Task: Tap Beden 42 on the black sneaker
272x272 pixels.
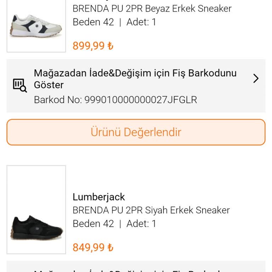Action: point(93,224)
